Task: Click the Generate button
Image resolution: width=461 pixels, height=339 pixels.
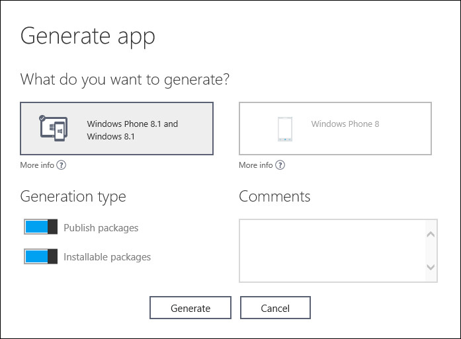Action: pos(190,307)
